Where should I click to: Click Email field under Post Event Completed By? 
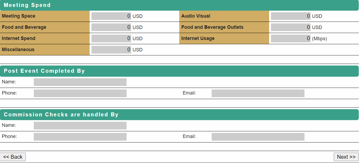coord(258,93)
